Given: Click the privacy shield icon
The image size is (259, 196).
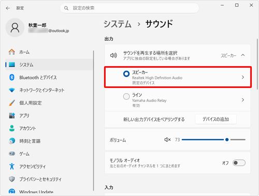Looking at the screenshot, I should tap(12, 179).
